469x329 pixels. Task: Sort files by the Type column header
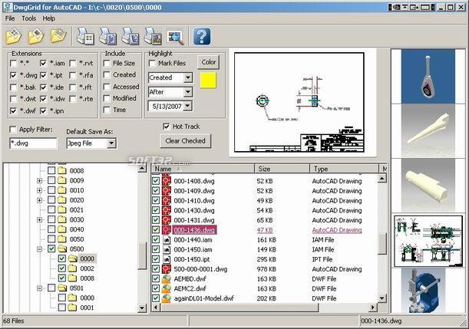click(345, 169)
